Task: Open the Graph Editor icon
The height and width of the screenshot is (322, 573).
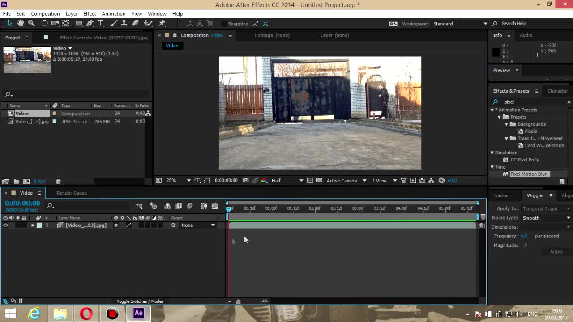Action: tap(214, 206)
